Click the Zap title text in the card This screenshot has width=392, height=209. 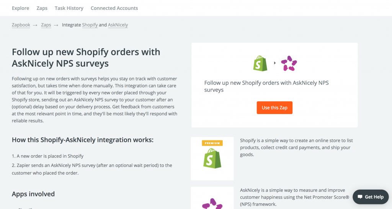266,86
